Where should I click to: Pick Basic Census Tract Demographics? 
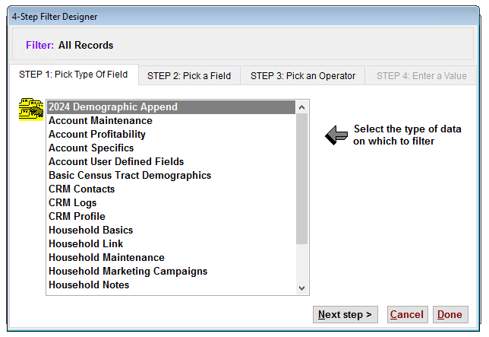point(171,175)
